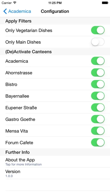This screenshot has width=110, height=195.
Task: Enable Only Main Dishes filter
Action: 98,42
